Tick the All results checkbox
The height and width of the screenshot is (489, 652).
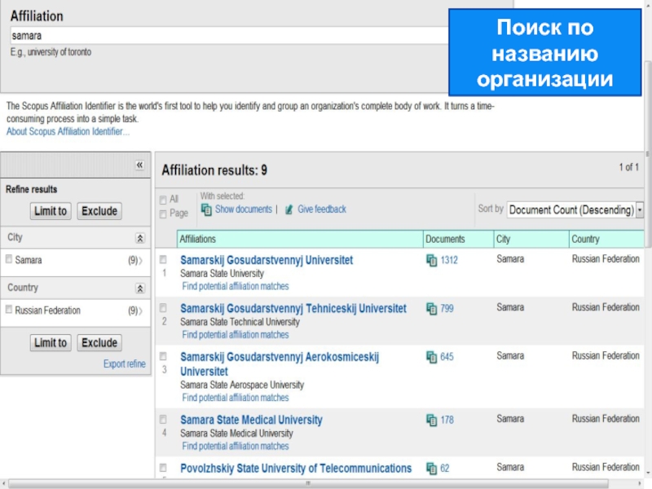click(163, 200)
